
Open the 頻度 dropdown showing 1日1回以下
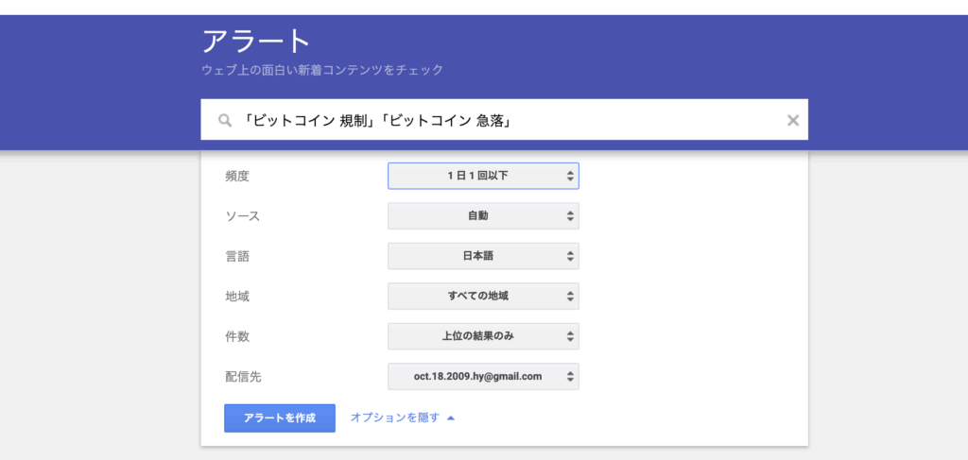pyautogui.click(x=483, y=176)
